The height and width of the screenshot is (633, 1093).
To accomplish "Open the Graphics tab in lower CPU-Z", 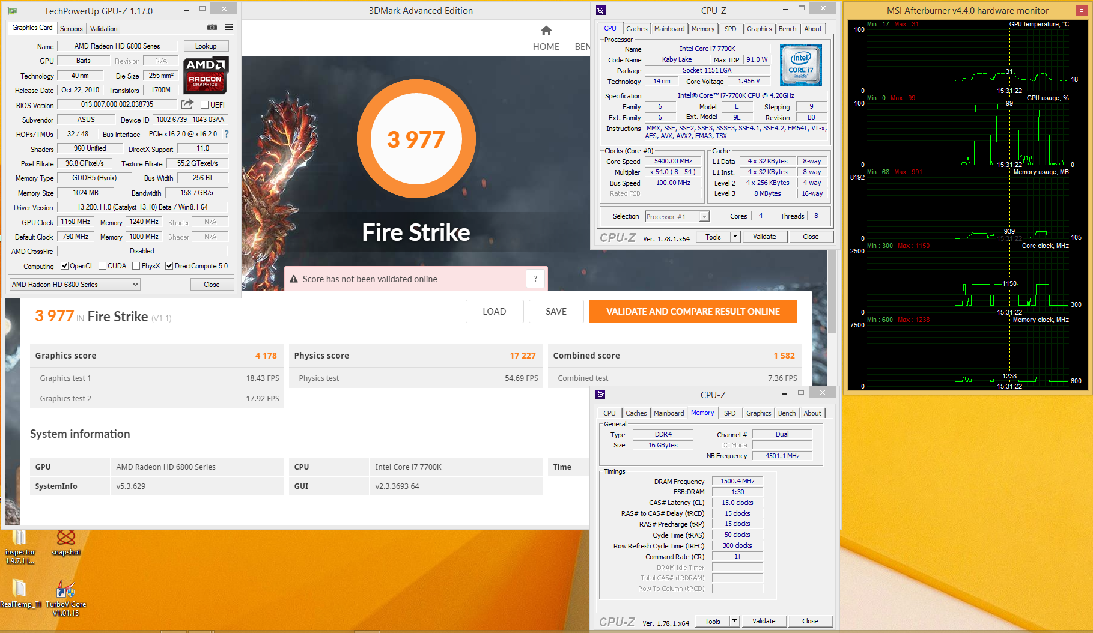I will coord(759,413).
